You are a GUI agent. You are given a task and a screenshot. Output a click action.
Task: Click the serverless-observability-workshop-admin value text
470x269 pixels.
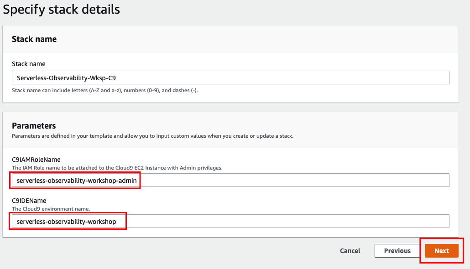pyautogui.click(x=77, y=181)
